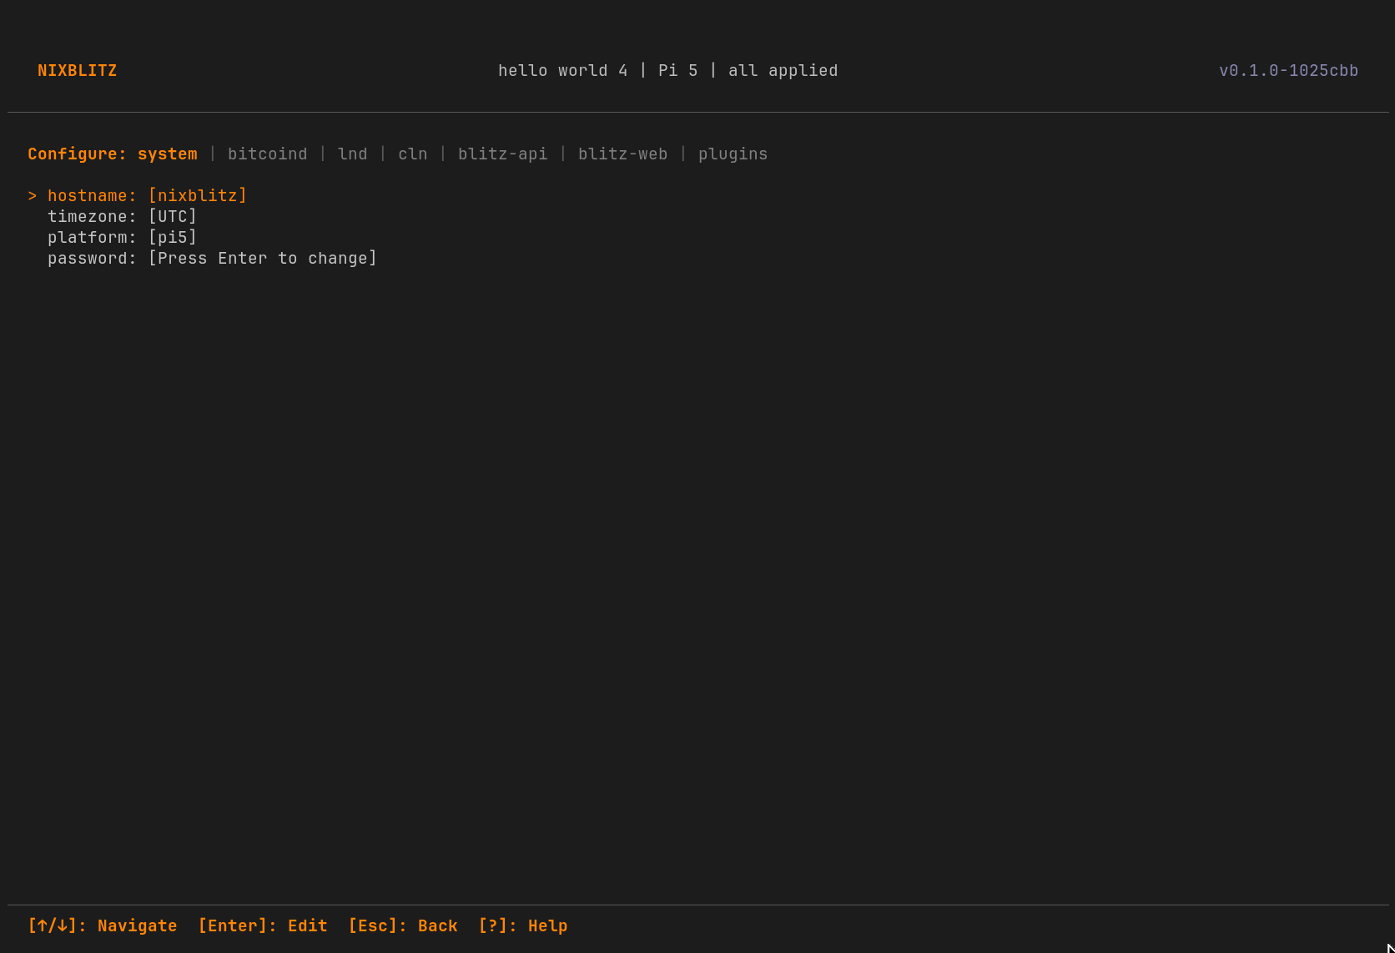The image size is (1395, 953).
Task: Click the hello world 4 status text
Action: click(x=562, y=71)
